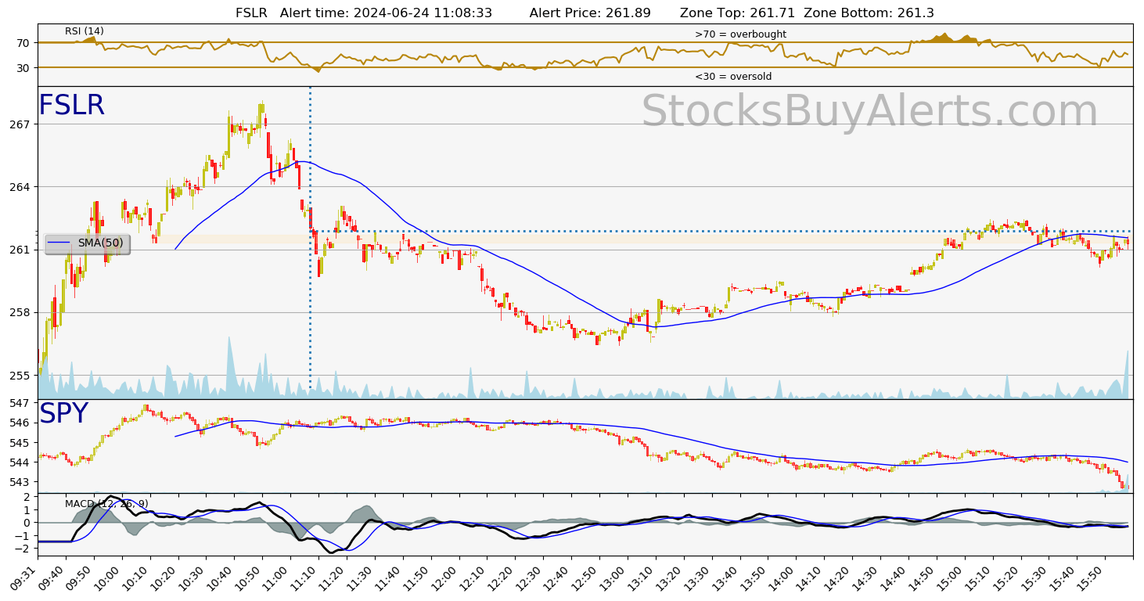Click 'Alert Price: 261.89' in the title
Viewport: 1144px width, 601px height.
(590, 13)
